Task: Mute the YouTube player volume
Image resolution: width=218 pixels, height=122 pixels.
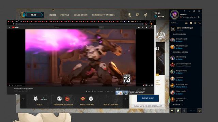Action: 15,85
